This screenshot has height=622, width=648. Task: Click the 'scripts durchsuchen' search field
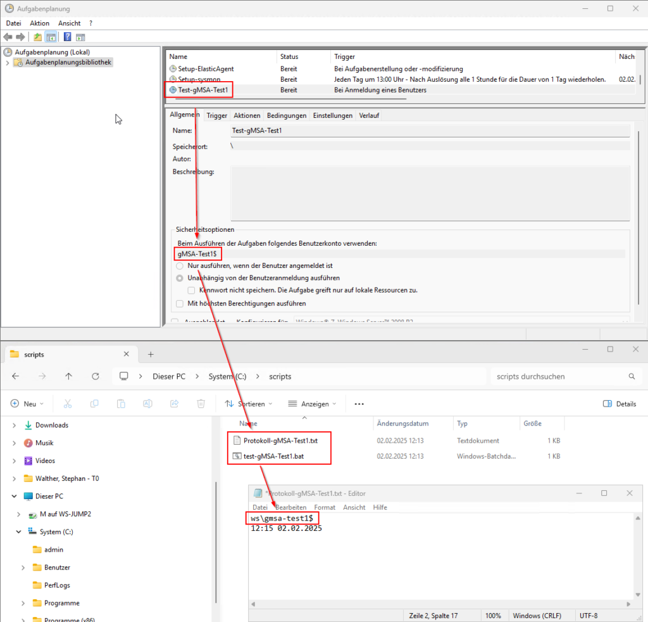[x=563, y=376]
